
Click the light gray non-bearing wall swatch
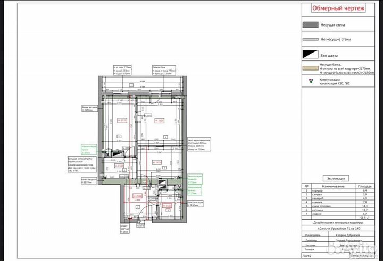pyautogui.click(x=310, y=40)
